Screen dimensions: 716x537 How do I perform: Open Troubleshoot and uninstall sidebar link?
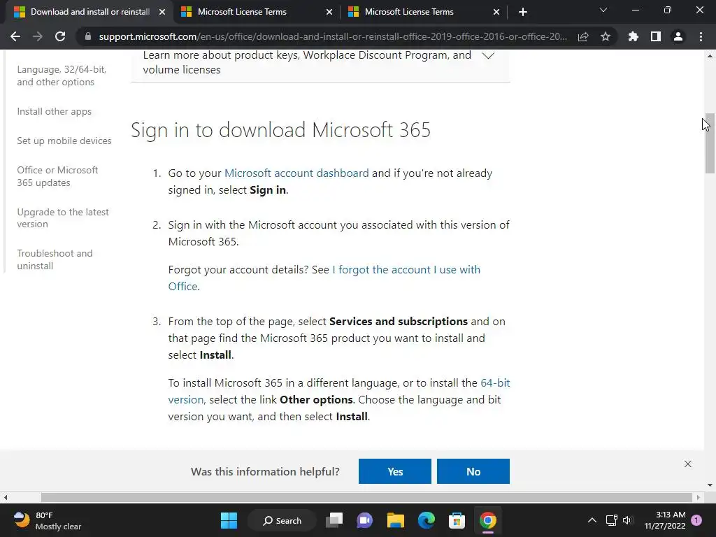coord(55,259)
